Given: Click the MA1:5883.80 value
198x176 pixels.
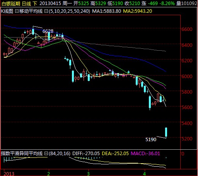Looking at the screenshot, I should coord(107,11).
